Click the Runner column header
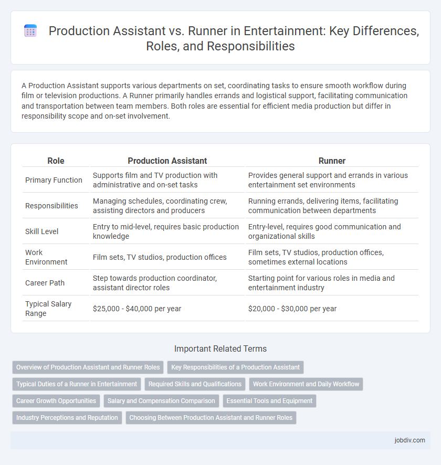441x465 pixels. pos(332,161)
